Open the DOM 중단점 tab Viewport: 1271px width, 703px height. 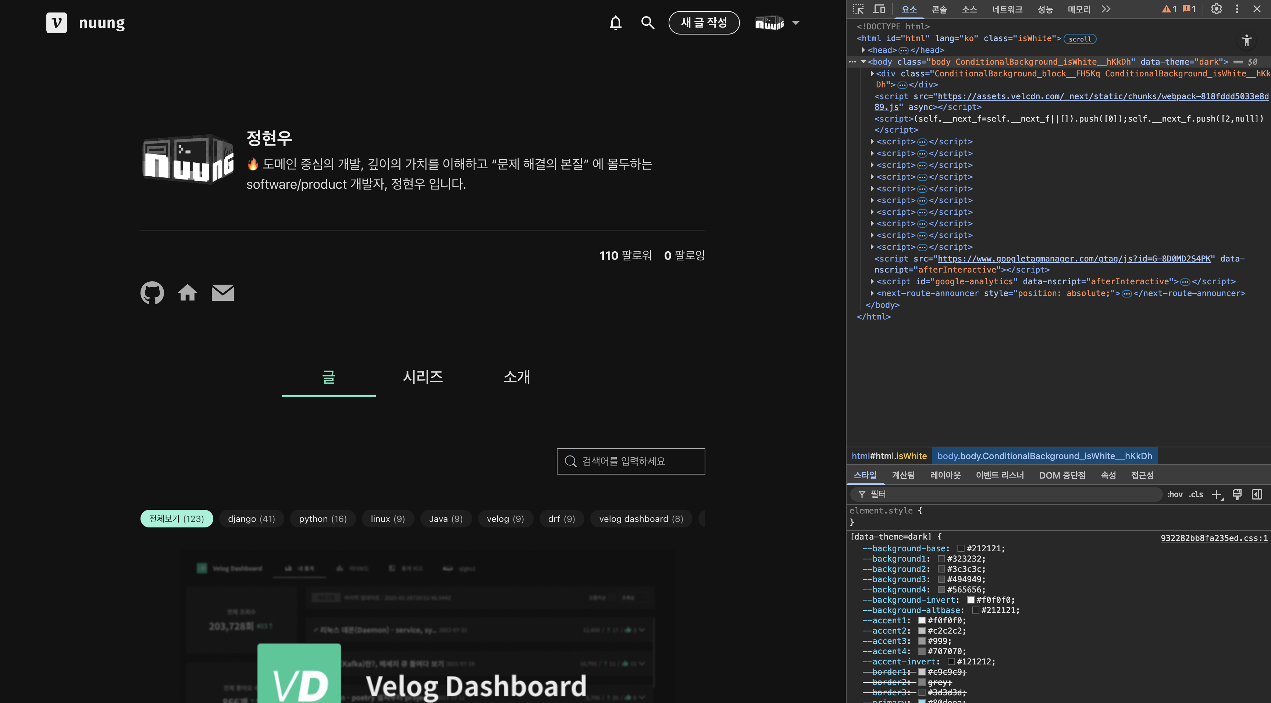click(x=1062, y=475)
